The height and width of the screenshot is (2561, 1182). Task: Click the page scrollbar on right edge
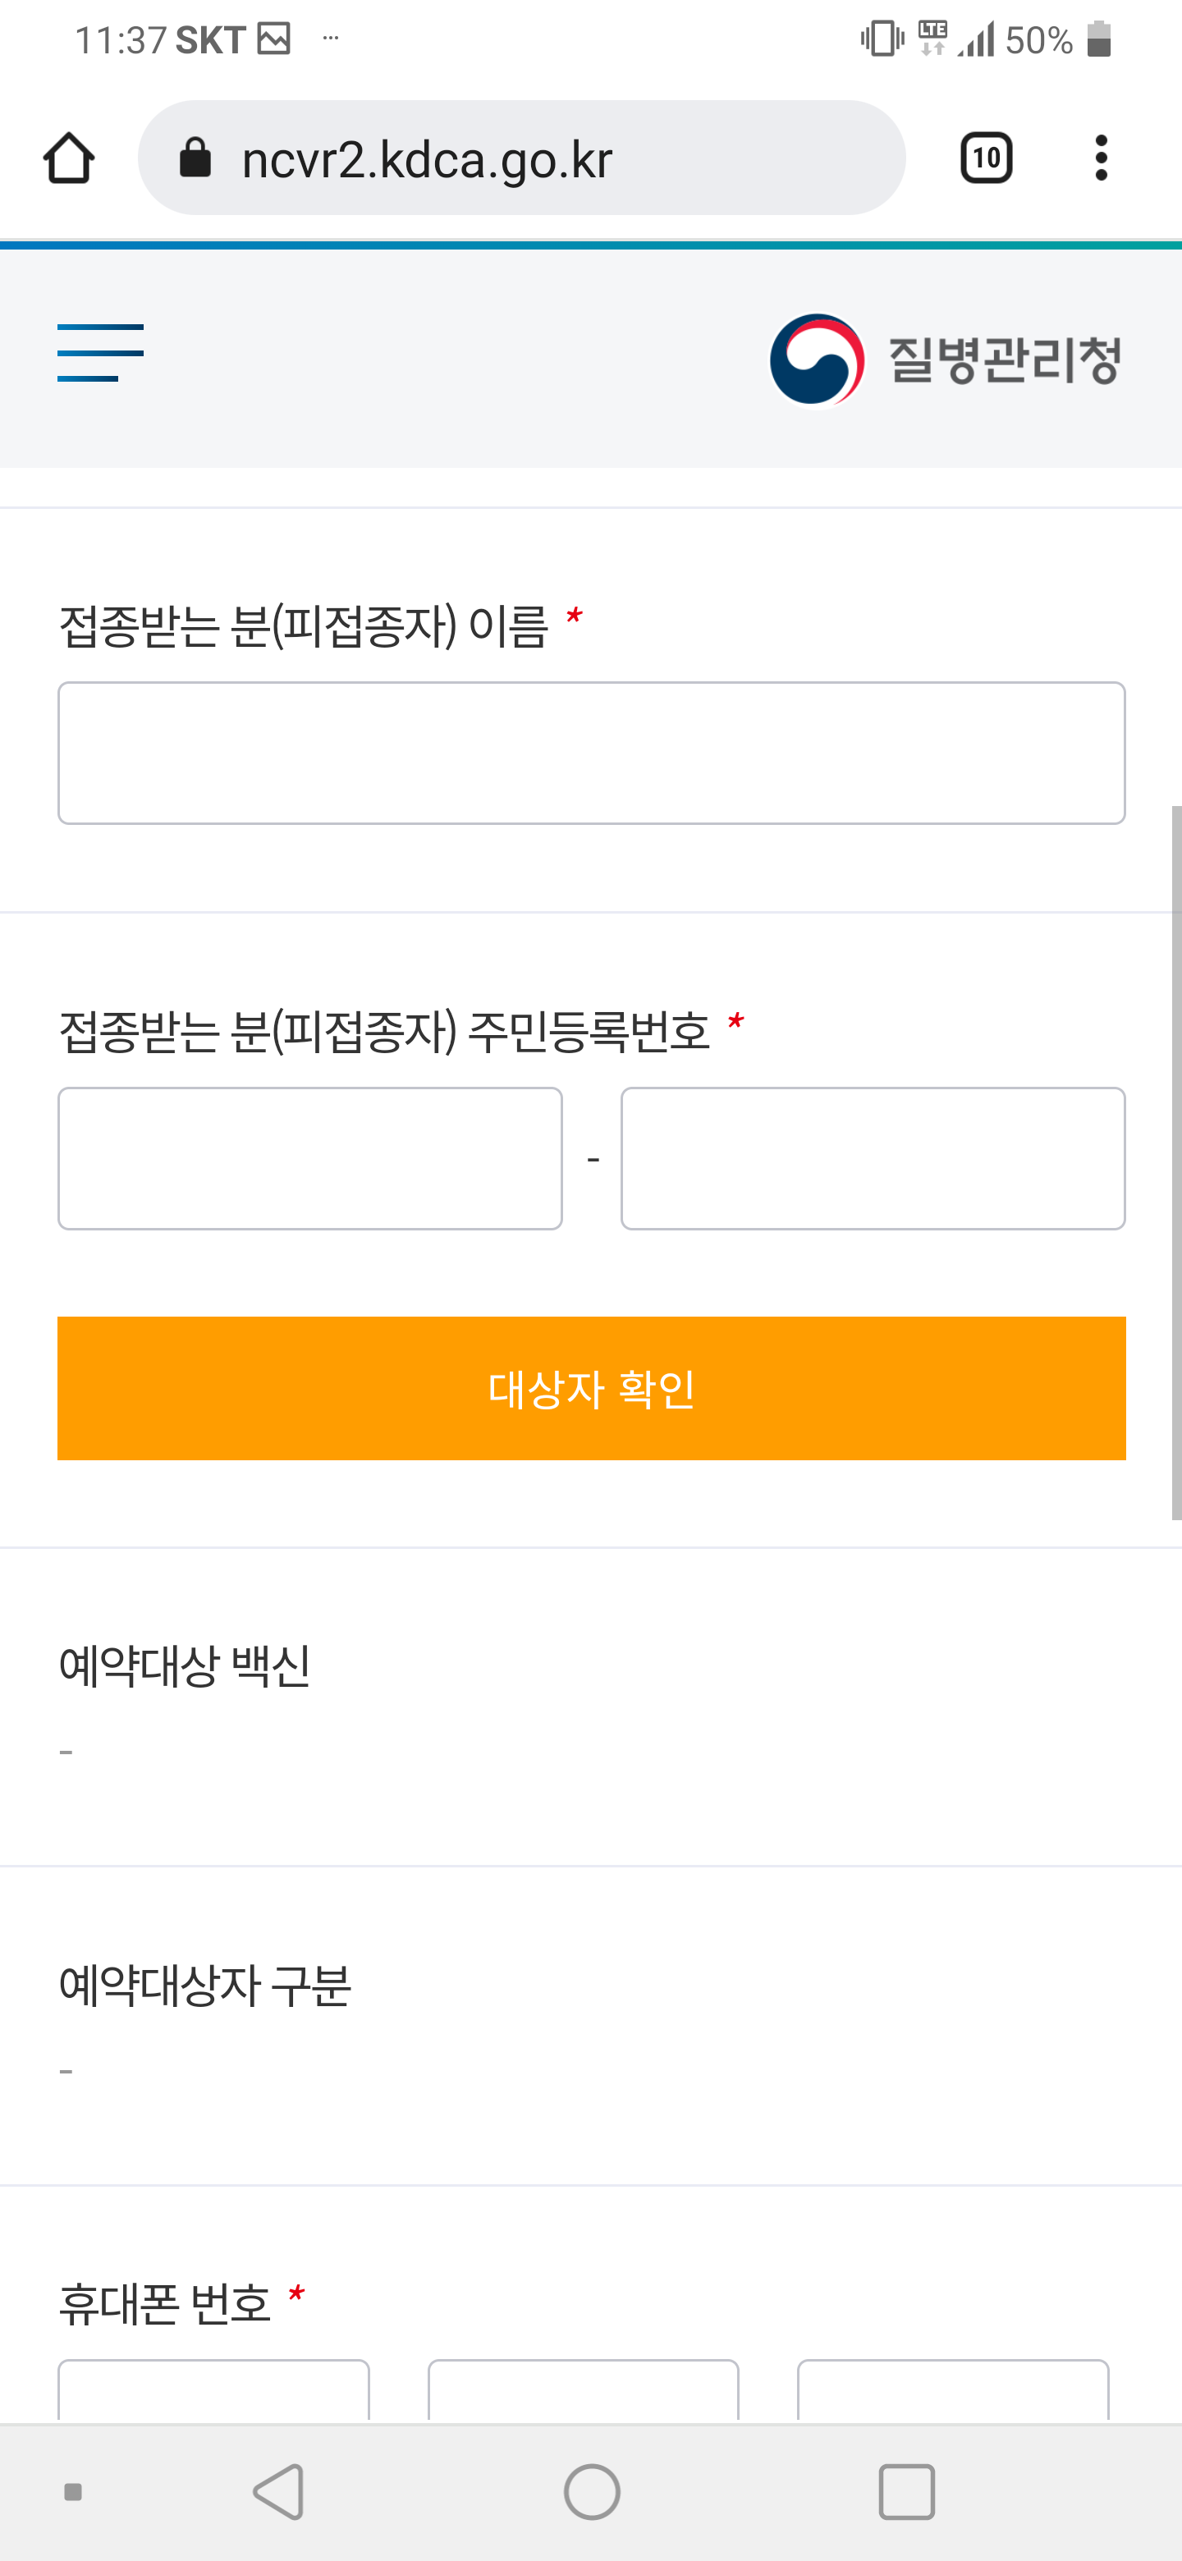coord(1176,1163)
